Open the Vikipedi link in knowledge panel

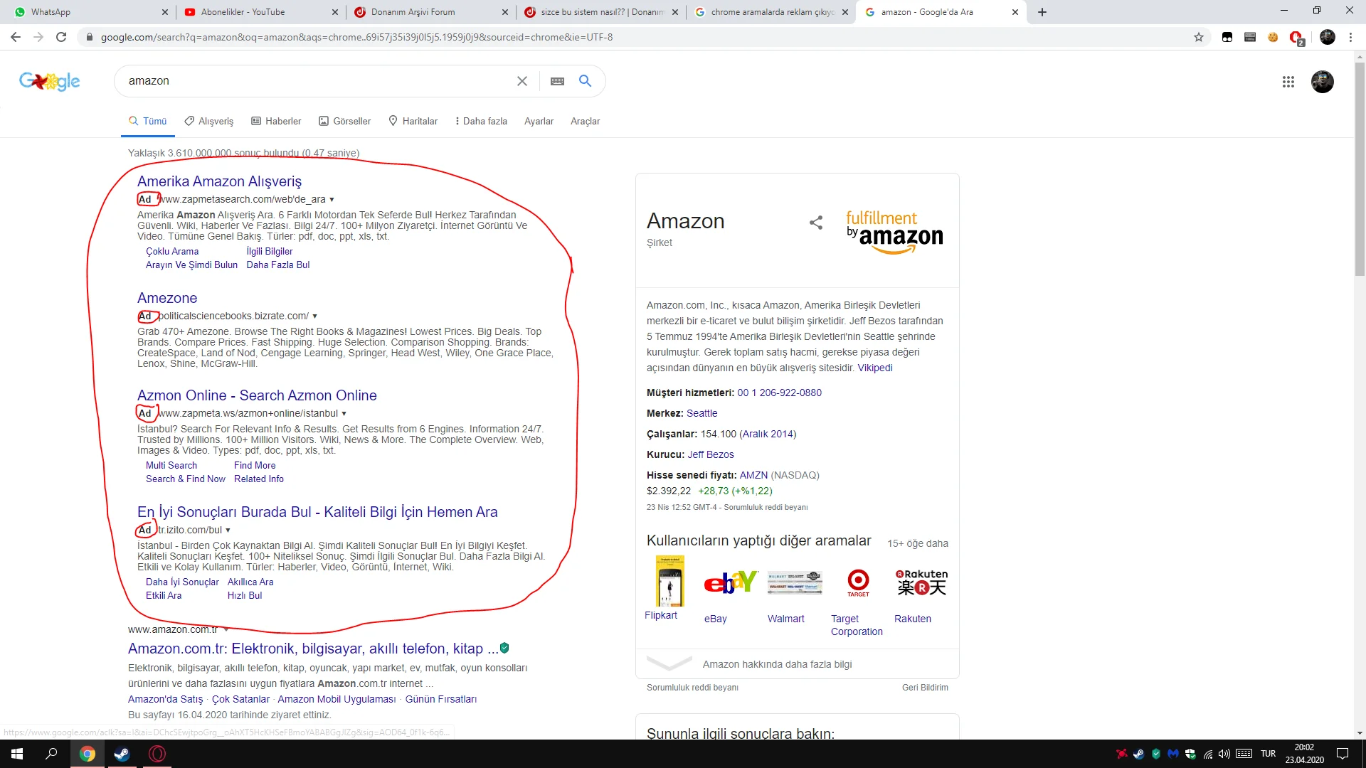(874, 368)
